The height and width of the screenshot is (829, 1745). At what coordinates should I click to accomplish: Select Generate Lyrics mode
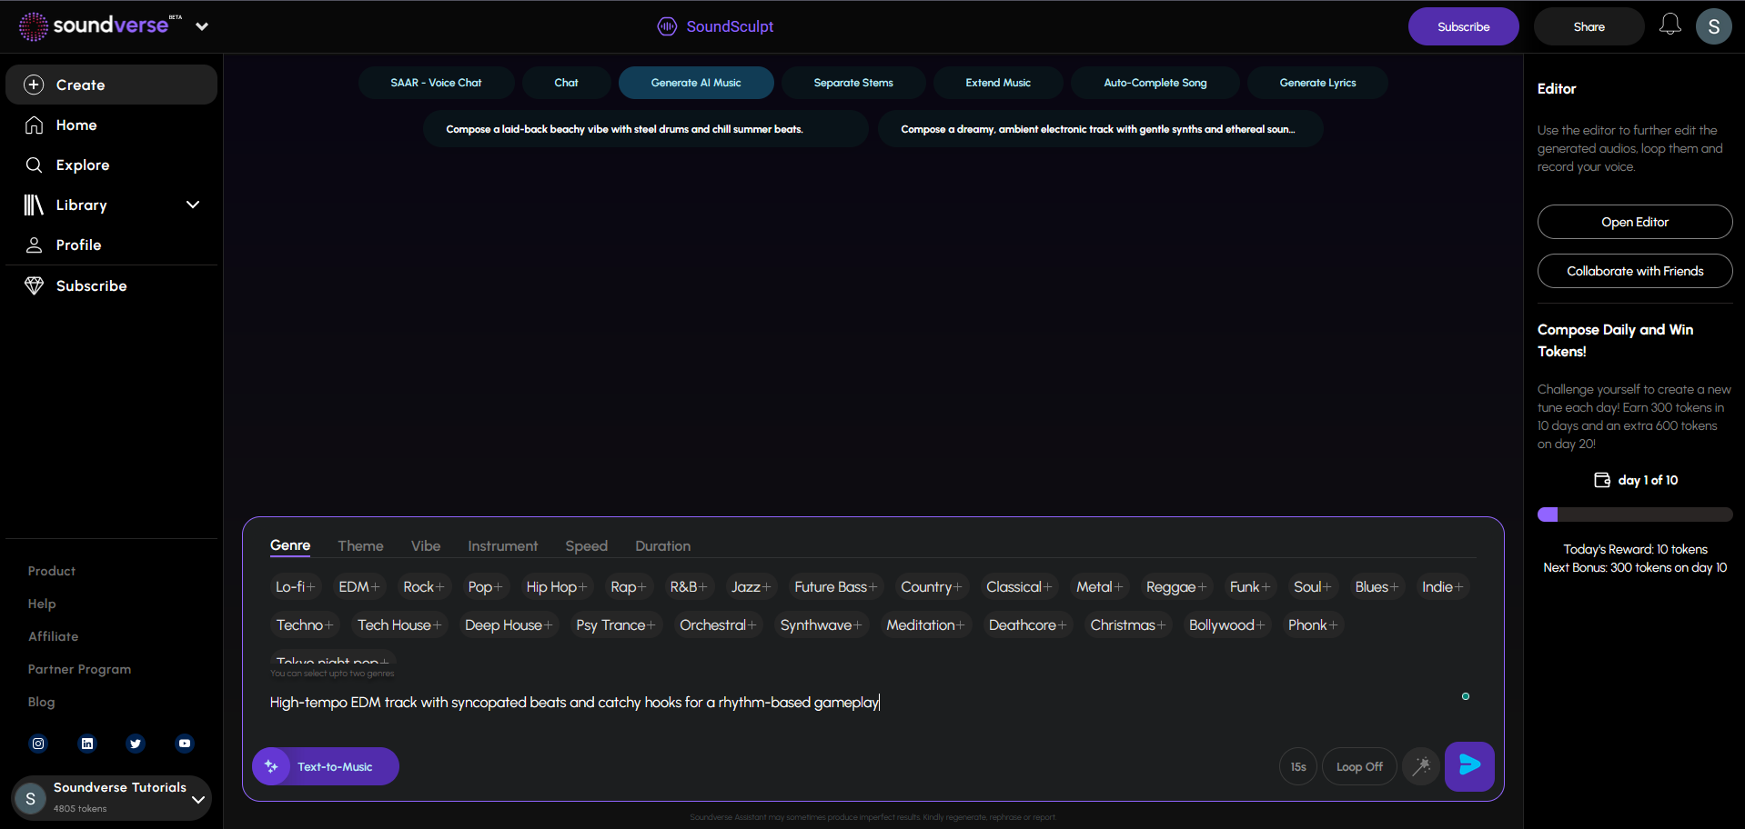[1317, 83]
